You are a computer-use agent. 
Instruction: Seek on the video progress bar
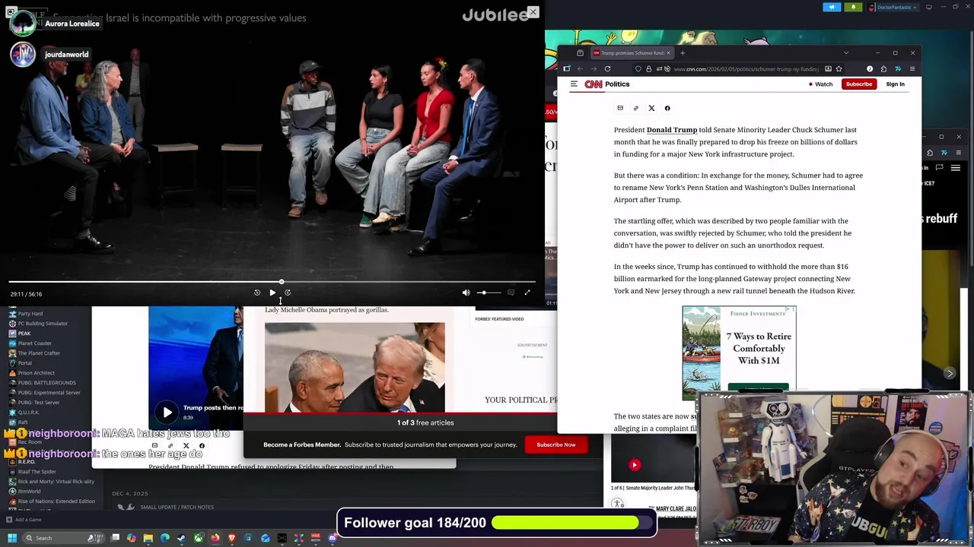tap(272, 282)
